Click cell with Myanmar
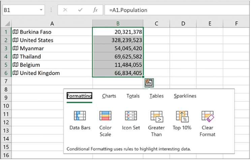This screenshot has height=160, width=251. [x=52, y=48]
